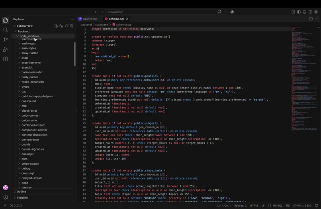Click backend in the breadcrumb
Image resolution: width=321 pixels, height=209 pixels.
pos(86,25)
